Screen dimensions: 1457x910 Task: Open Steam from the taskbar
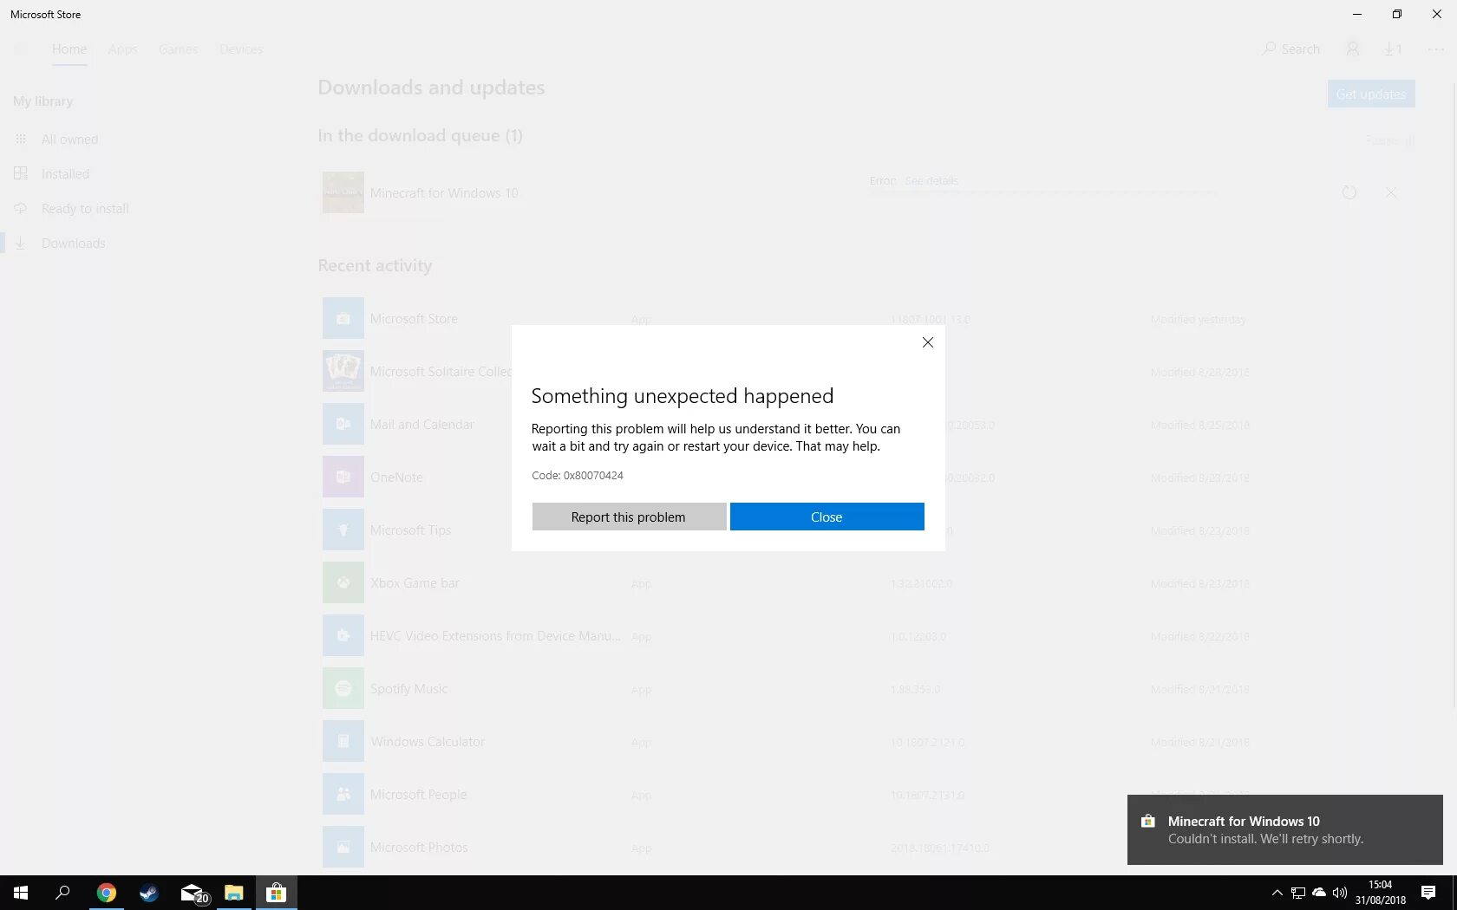[148, 893]
